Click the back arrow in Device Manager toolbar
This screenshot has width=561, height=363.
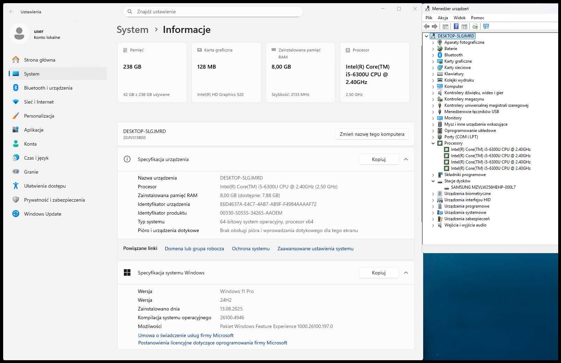point(427,26)
